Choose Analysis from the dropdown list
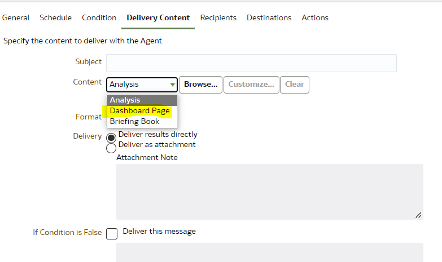 pos(142,100)
